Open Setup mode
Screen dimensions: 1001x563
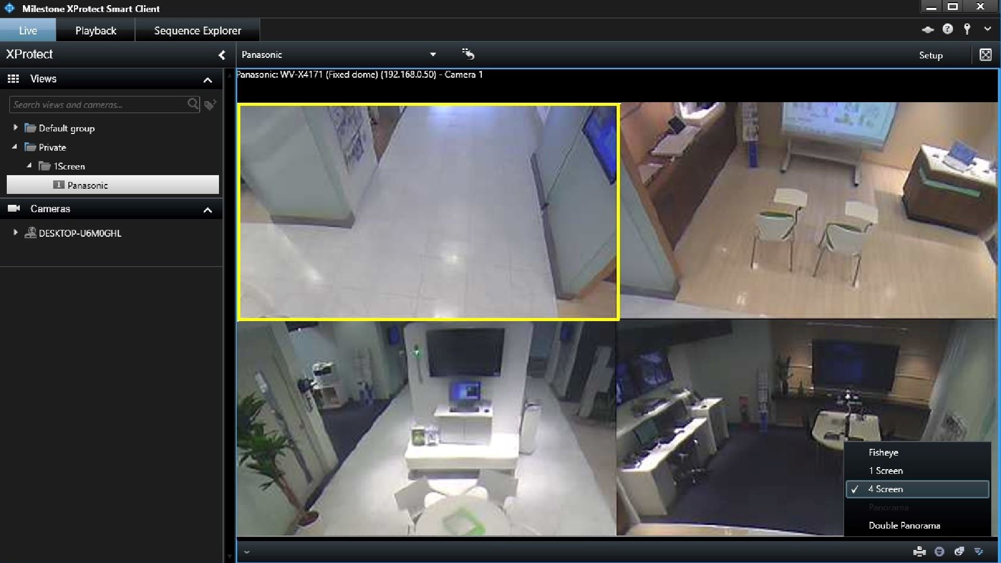click(x=931, y=55)
